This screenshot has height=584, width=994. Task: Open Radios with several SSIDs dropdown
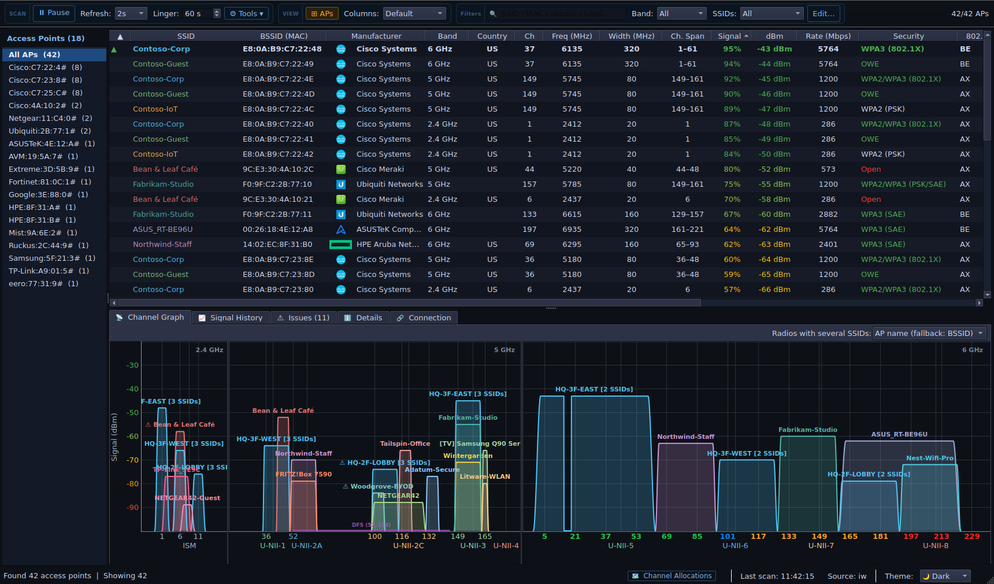[929, 333]
